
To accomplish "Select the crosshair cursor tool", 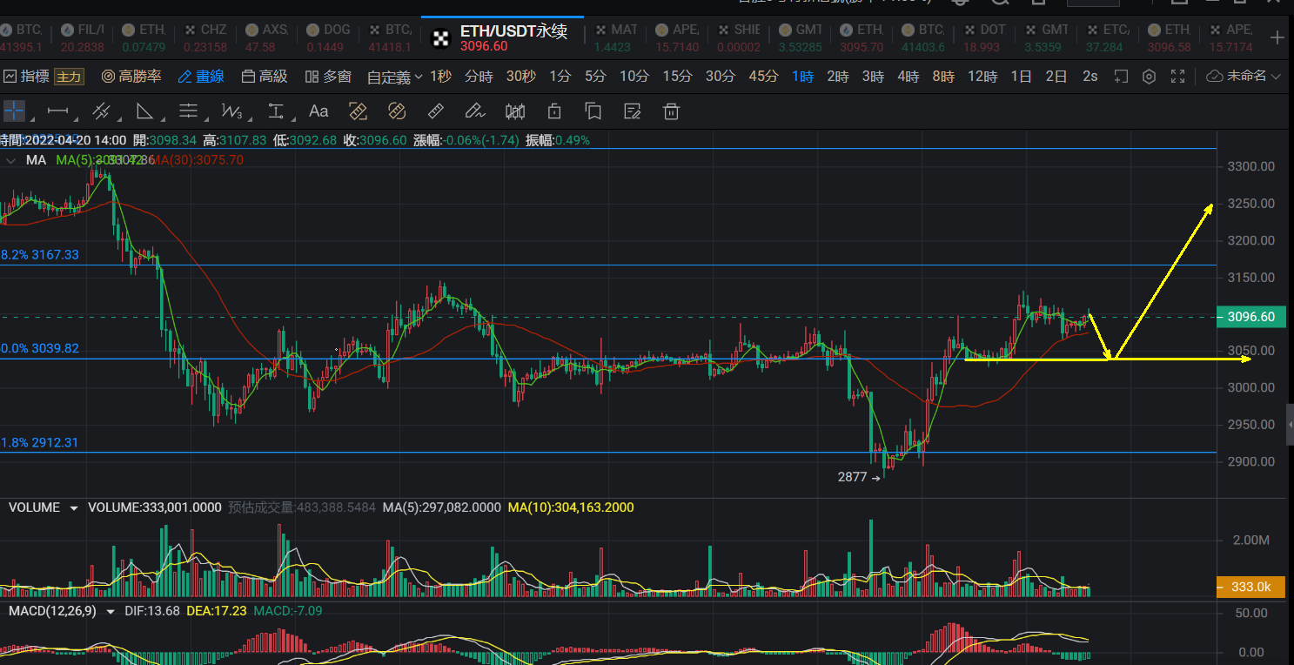I will point(14,111).
